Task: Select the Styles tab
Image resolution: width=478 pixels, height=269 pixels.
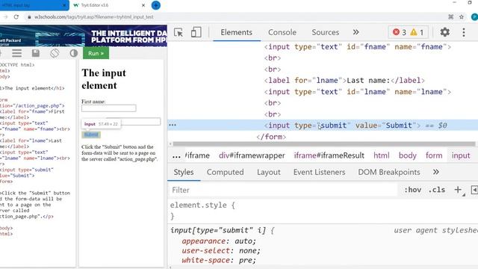Action: coord(184,173)
